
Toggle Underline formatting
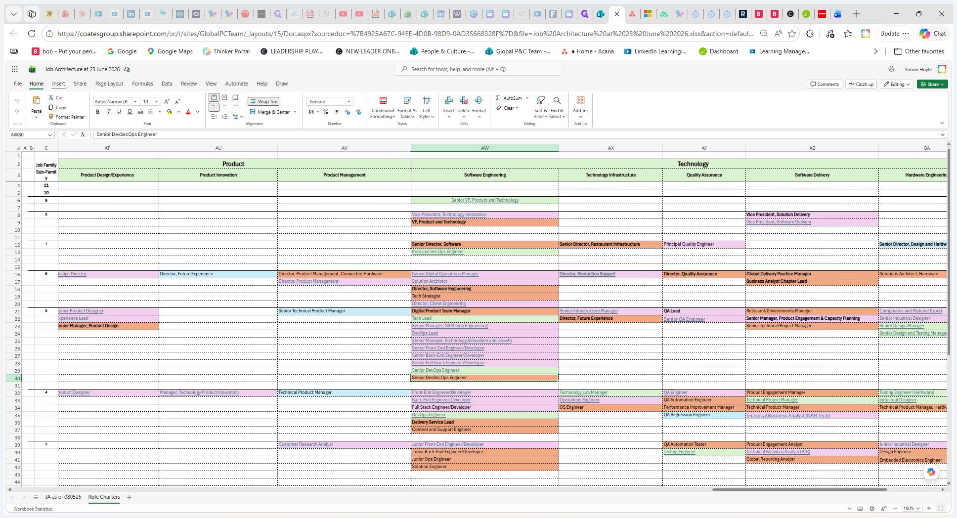coord(119,112)
